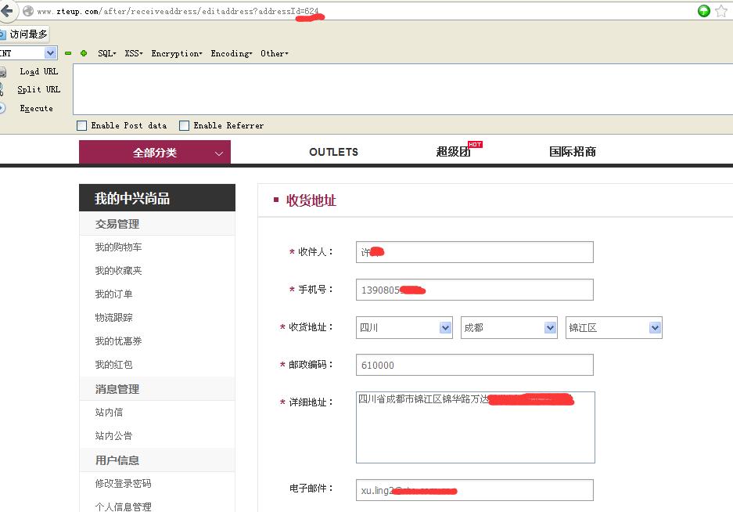Open the SQL menu
This screenshot has height=512, width=733.
click(107, 53)
